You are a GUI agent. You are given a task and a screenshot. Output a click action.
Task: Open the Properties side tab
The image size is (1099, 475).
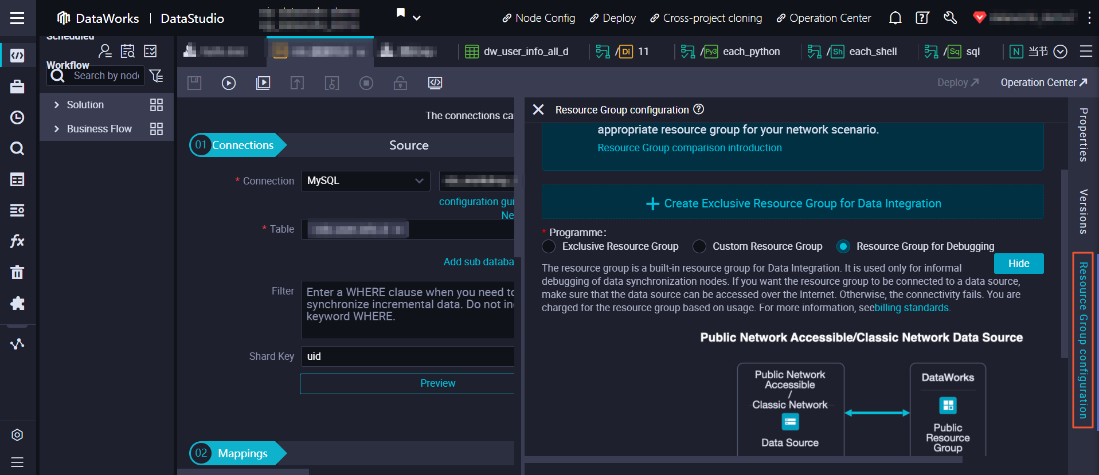1083,135
